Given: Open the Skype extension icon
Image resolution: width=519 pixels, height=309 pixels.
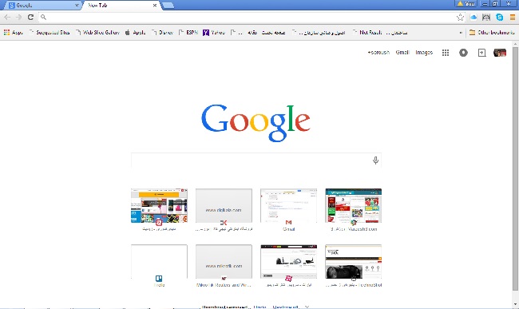Looking at the screenshot, I should tap(500, 18).
